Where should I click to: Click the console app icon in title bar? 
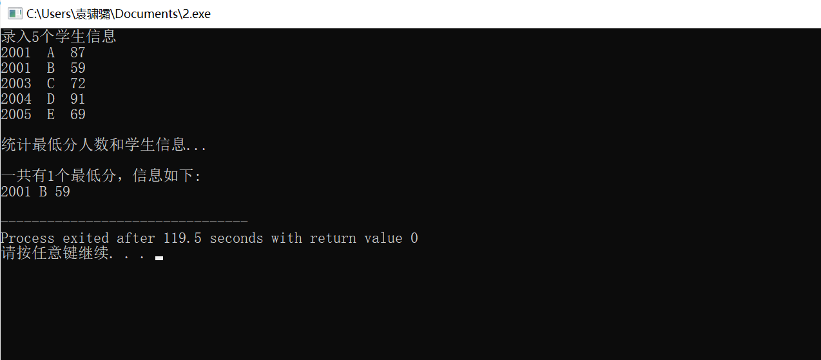[15, 14]
